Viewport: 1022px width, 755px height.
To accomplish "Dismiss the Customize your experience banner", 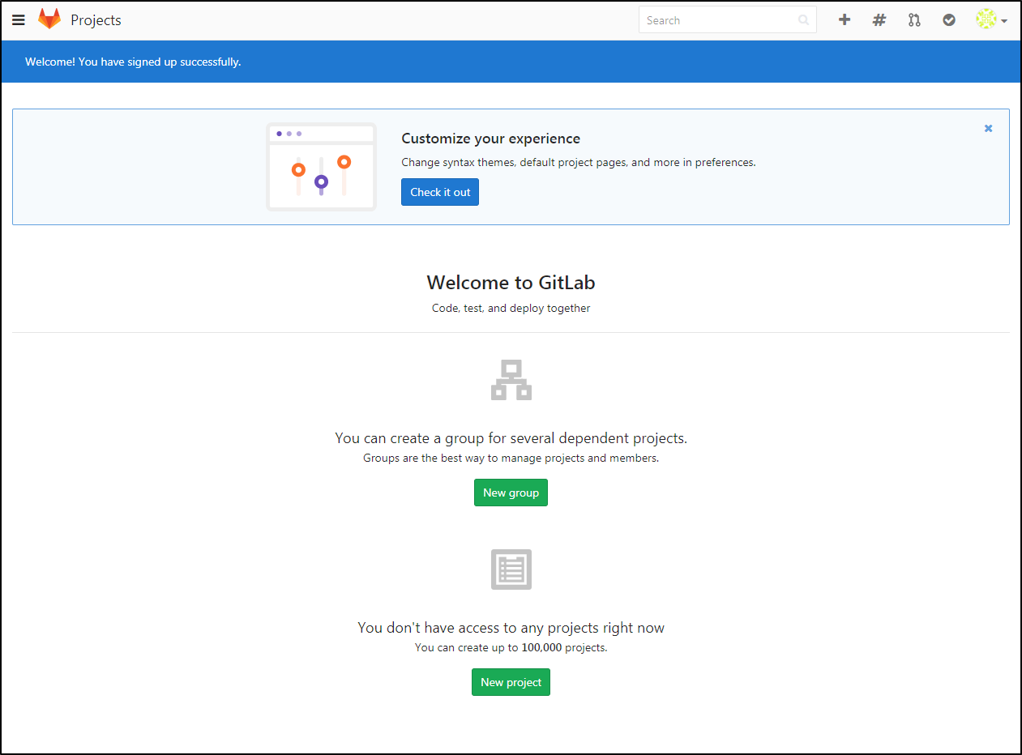I will coord(988,128).
